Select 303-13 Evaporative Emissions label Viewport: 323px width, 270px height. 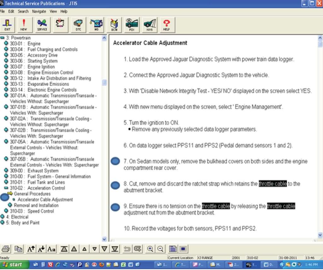(39, 84)
